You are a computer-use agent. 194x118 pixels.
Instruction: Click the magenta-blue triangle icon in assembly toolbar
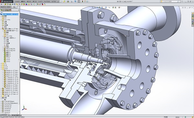[x=27, y=4]
